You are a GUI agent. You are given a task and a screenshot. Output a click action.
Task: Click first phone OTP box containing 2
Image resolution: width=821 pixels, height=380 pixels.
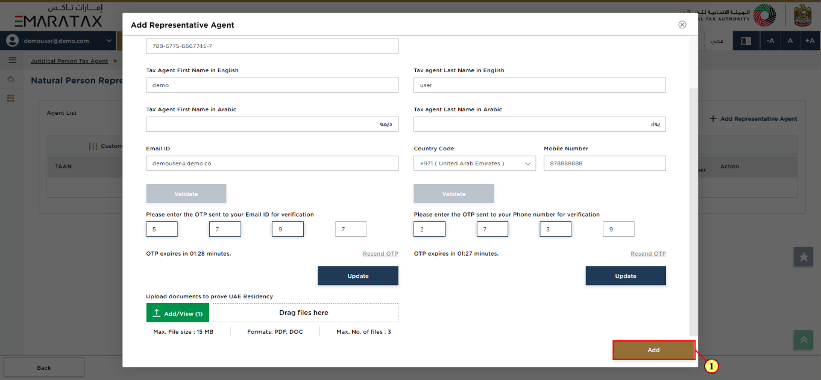429,229
